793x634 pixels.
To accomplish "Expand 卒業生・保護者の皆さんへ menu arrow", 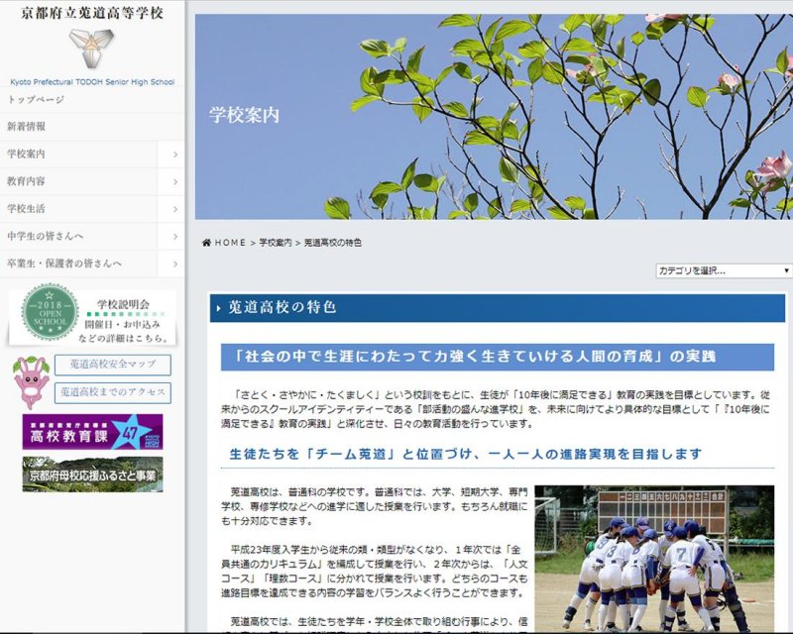I will [175, 264].
